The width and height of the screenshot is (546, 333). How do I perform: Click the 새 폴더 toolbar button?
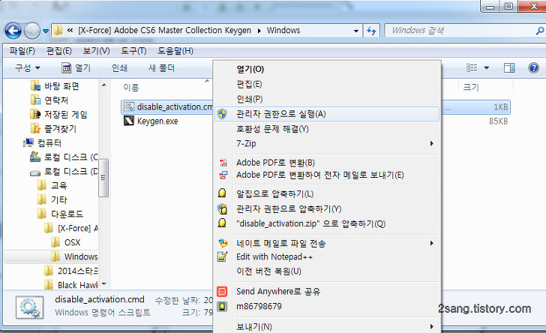[161, 67]
